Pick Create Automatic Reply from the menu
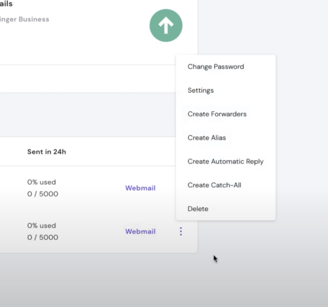This screenshot has width=328, height=307. (225, 162)
